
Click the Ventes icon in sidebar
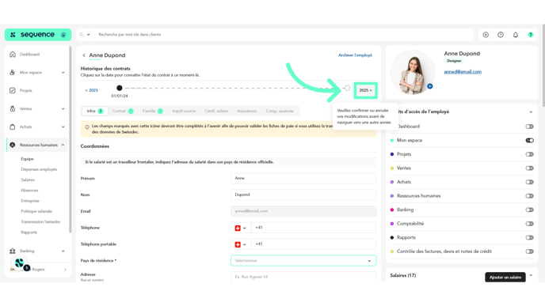click(13, 108)
